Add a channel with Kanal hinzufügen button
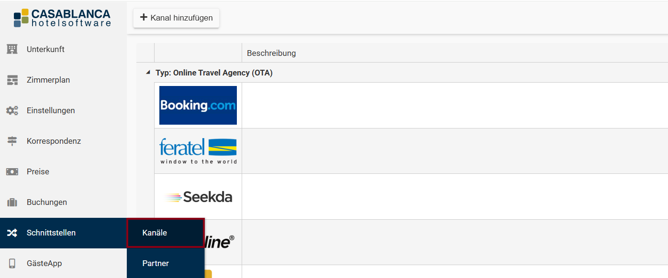 pyautogui.click(x=176, y=18)
